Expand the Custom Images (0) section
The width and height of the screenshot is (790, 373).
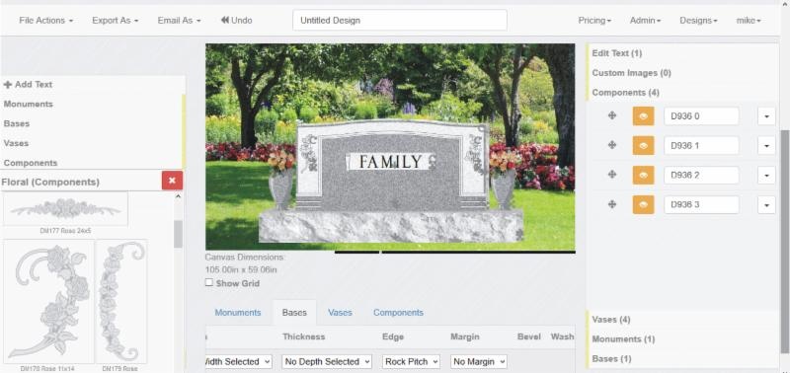point(631,73)
